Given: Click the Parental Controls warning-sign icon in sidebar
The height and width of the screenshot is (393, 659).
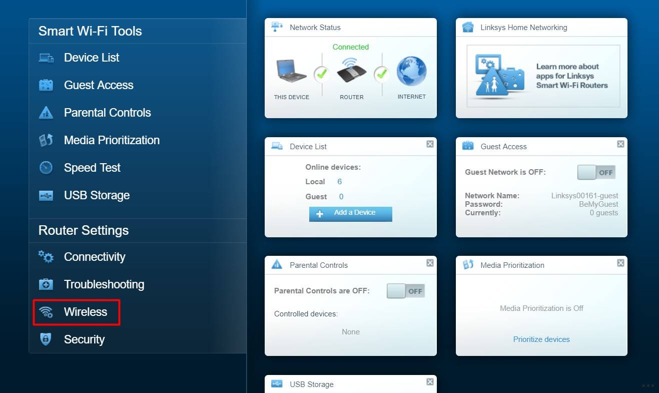Looking at the screenshot, I should click(x=46, y=113).
